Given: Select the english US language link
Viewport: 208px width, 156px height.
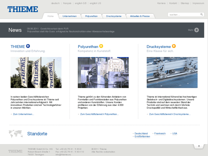Looking at the screenshot, I should point(95,3).
